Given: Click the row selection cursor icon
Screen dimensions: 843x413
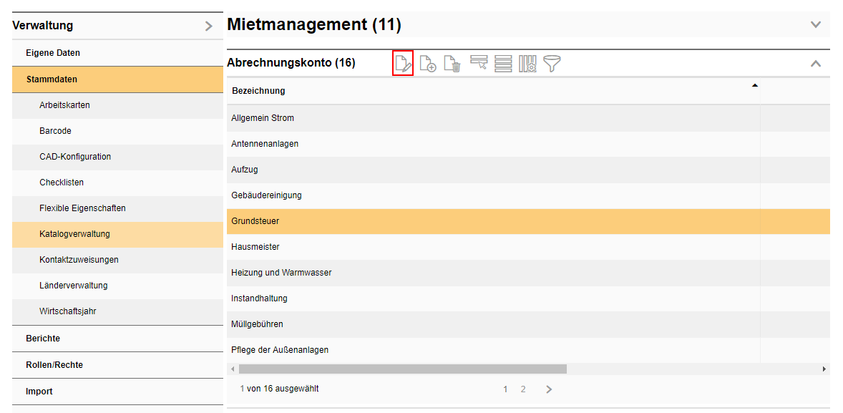Looking at the screenshot, I should click(479, 63).
